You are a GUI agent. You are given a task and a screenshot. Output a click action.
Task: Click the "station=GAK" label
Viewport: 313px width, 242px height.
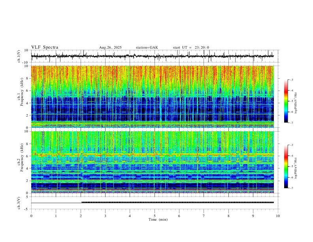click(147, 47)
